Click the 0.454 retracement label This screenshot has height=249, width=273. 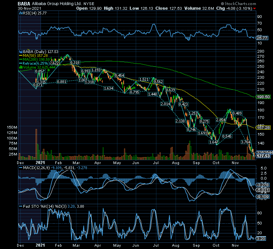[x=120, y=75]
